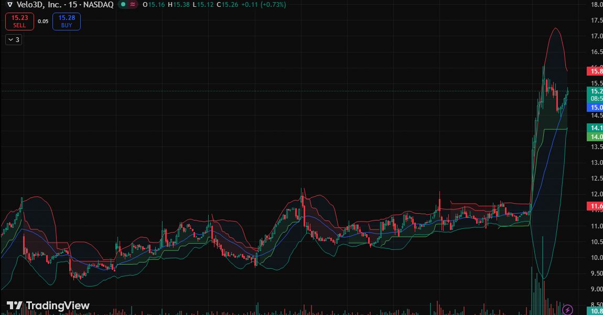
Task: Click the green 10.8 volume label
Action: 595,311
